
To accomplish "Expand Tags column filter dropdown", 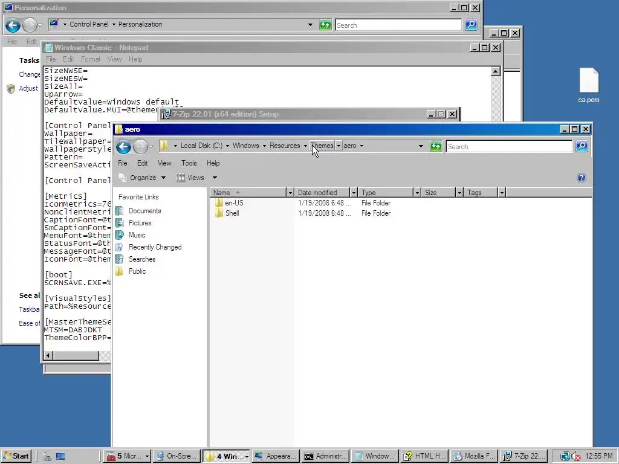I will tap(502, 193).
